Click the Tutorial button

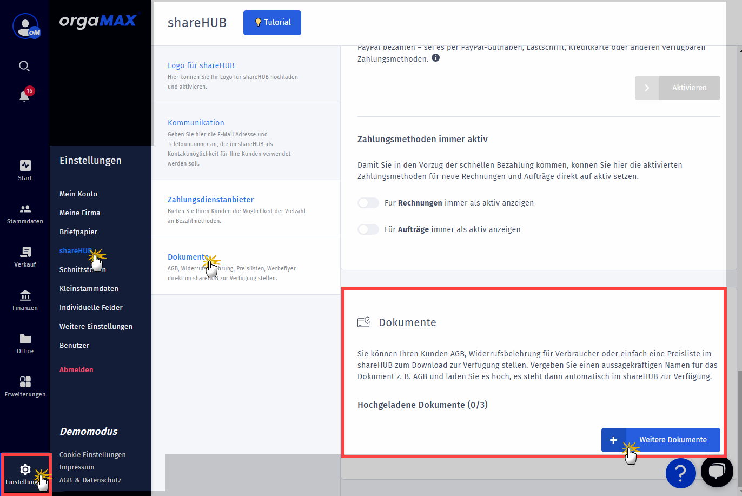coord(272,23)
